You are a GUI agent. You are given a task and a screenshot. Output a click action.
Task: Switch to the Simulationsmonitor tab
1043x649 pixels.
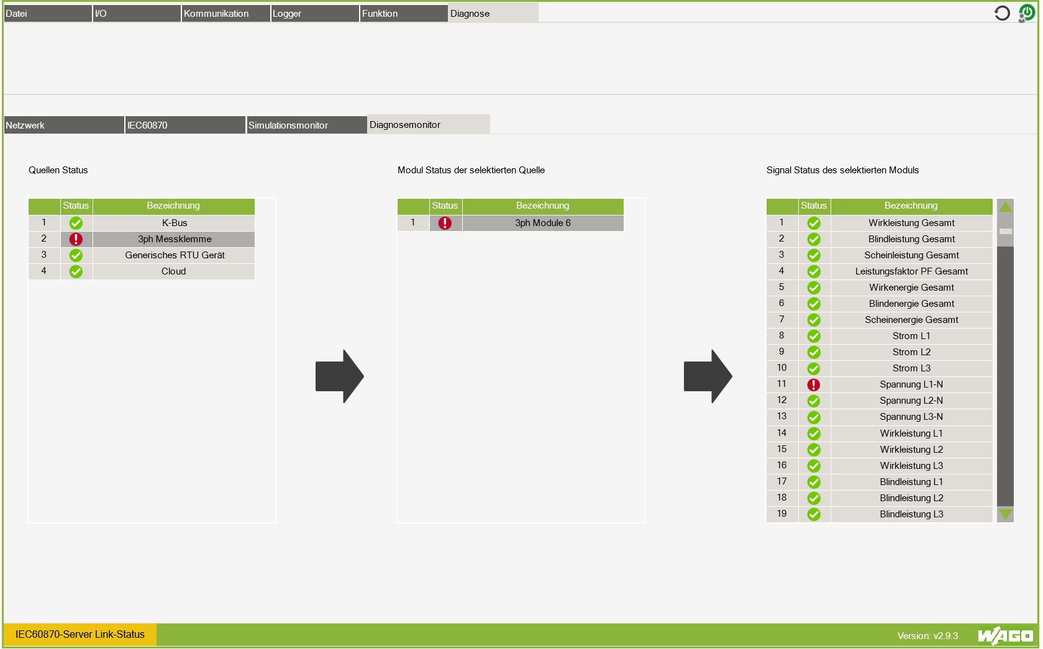pos(307,125)
